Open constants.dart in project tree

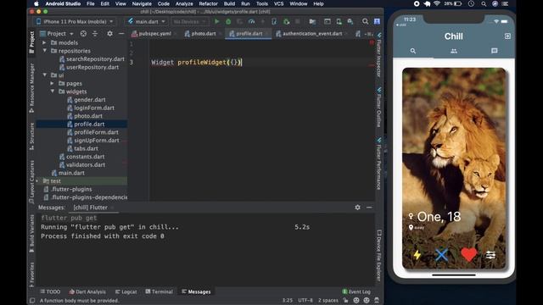(85, 156)
